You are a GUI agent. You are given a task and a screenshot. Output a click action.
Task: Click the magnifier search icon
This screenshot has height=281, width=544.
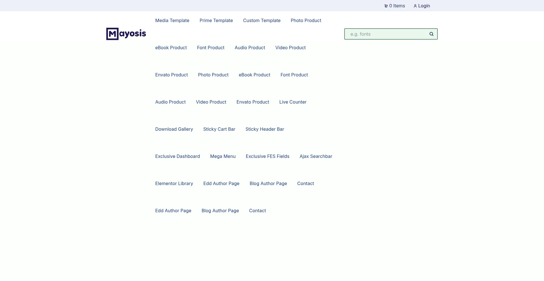click(x=431, y=34)
